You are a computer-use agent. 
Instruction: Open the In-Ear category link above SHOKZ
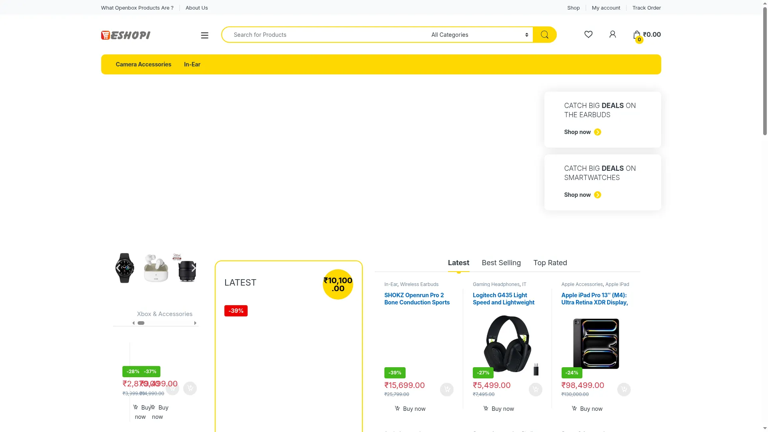(391, 284)
